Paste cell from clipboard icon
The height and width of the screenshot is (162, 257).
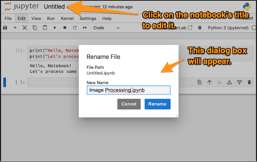pos(45,27)
